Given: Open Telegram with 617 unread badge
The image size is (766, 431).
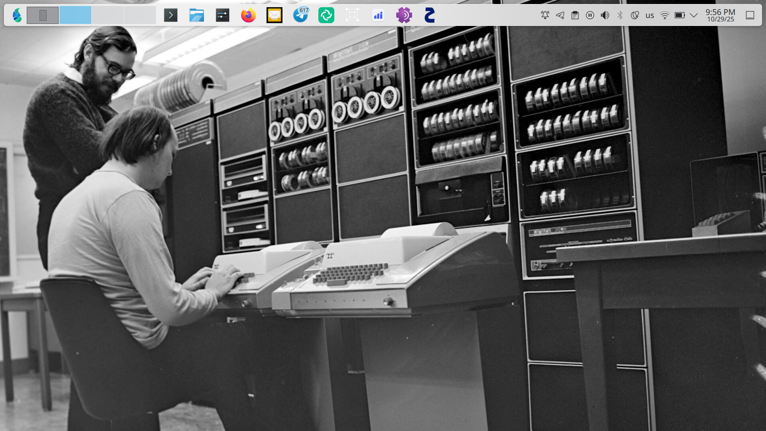Looking at the screenshot, I should [x=300, y=15].
